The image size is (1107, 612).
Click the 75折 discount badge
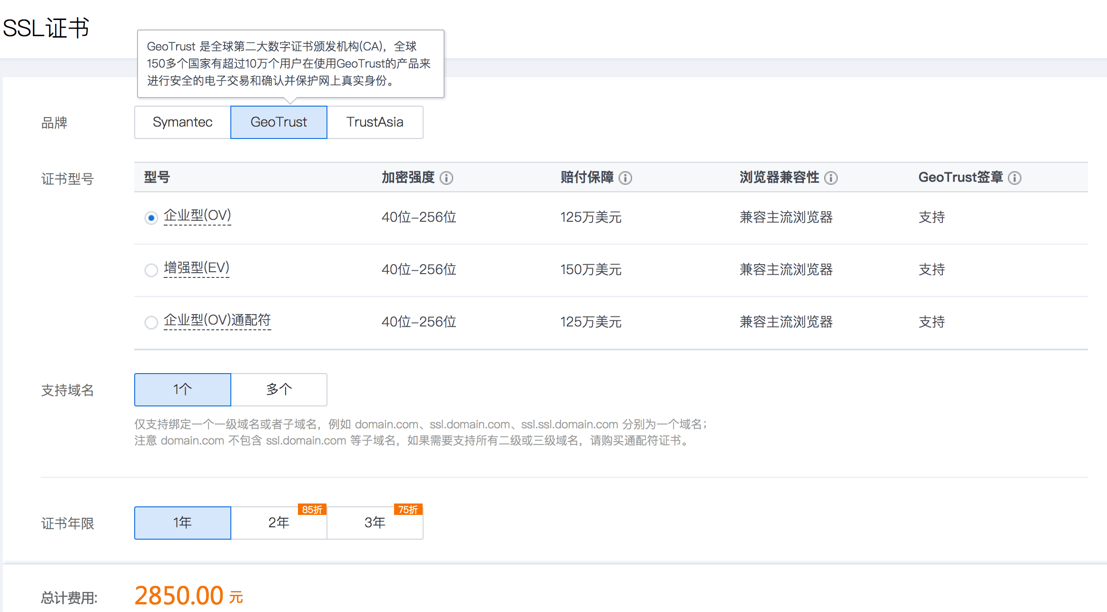408,510
